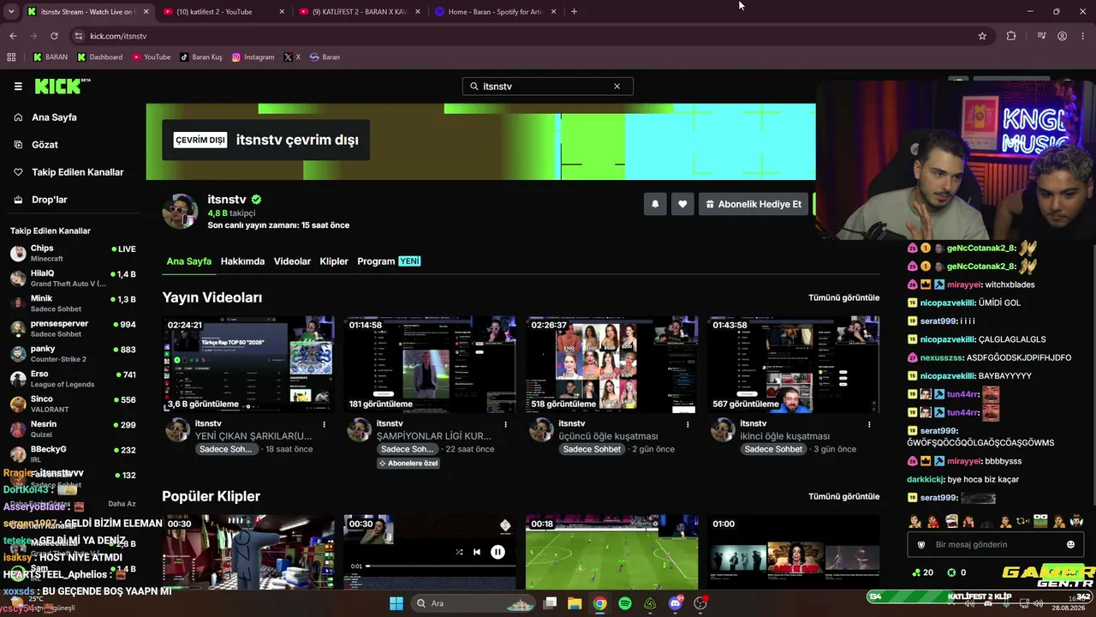The image size is (1096, 617).
Task: Open panky channel in followed list
Action: [73, 353]
